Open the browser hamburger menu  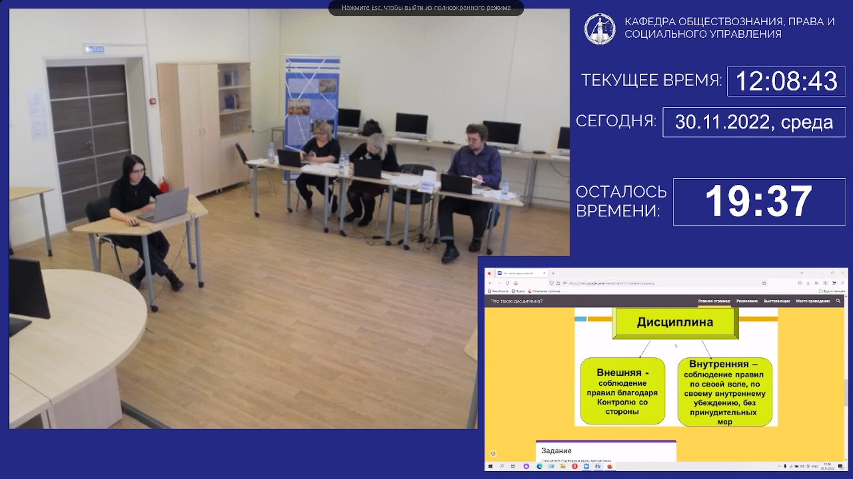coord(842,283)
